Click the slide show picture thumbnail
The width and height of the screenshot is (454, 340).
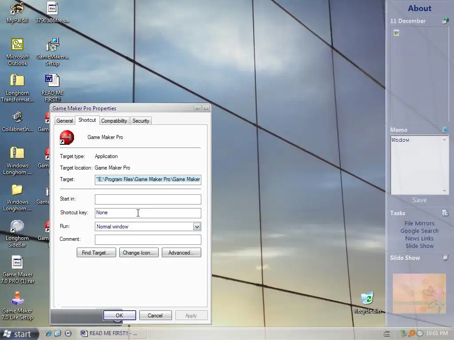click(x=419, y=293)
